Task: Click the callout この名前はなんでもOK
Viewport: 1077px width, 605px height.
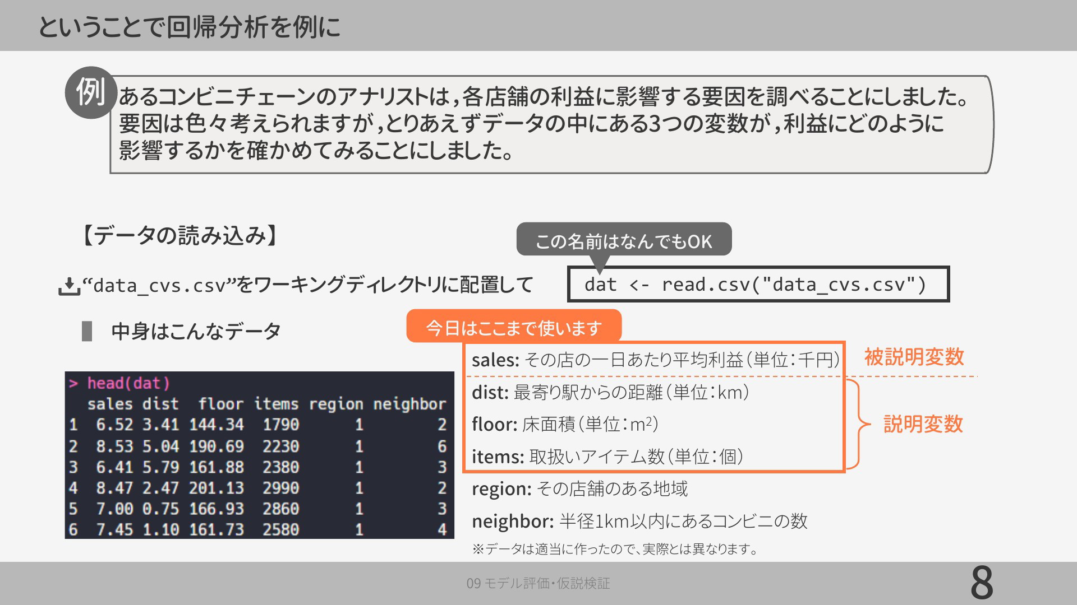Action: (x=624, y=240)
